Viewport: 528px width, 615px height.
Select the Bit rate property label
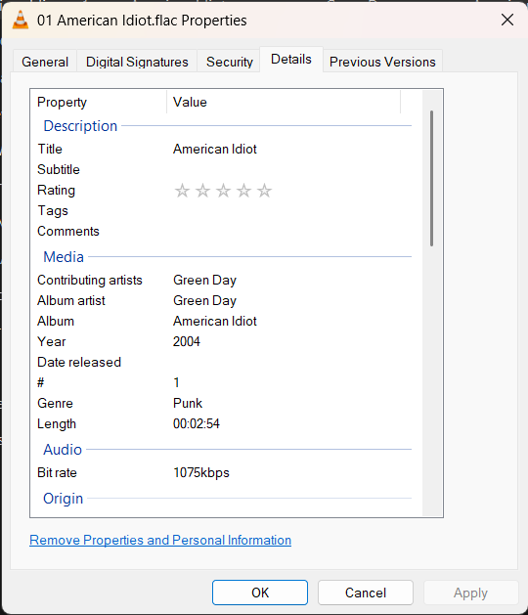coord(57,472)
